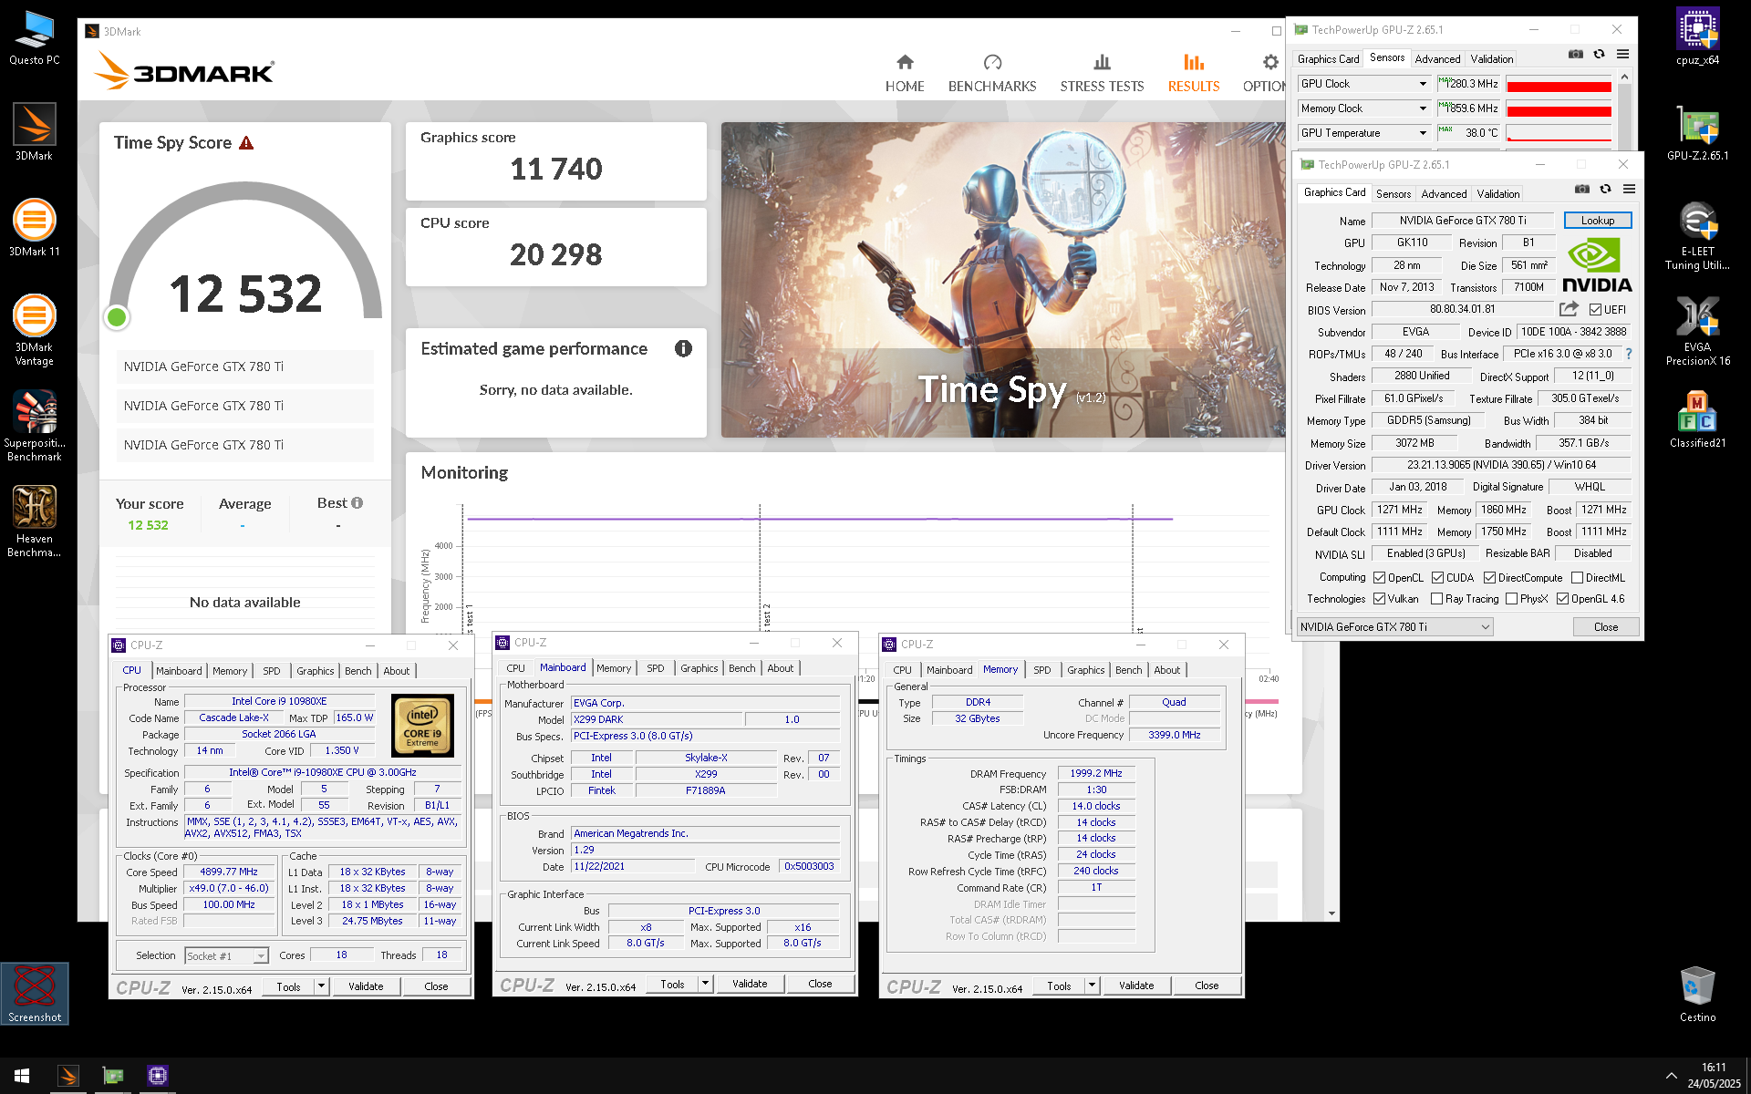
Task: Switch to Validation tab in front GPU-Z
Action: (x=1497, y=194)
